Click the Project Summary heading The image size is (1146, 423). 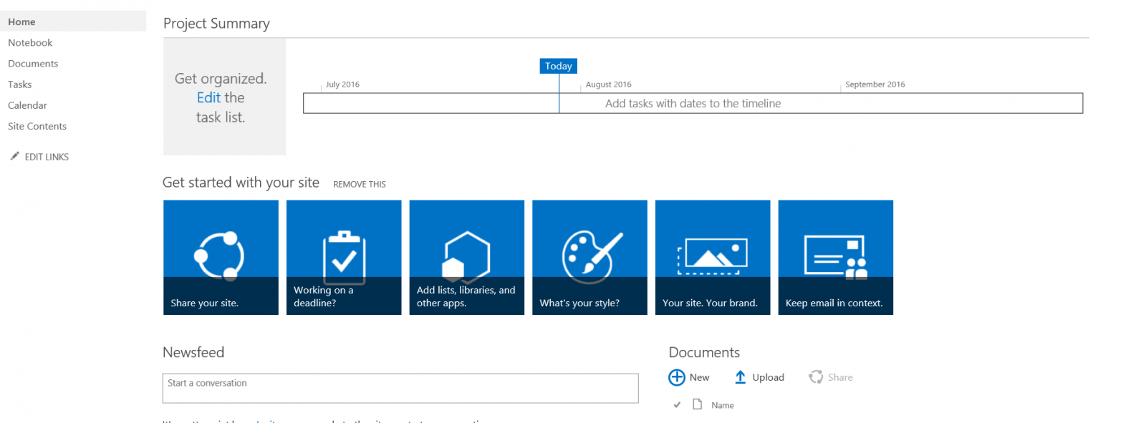tap(216, 23)
